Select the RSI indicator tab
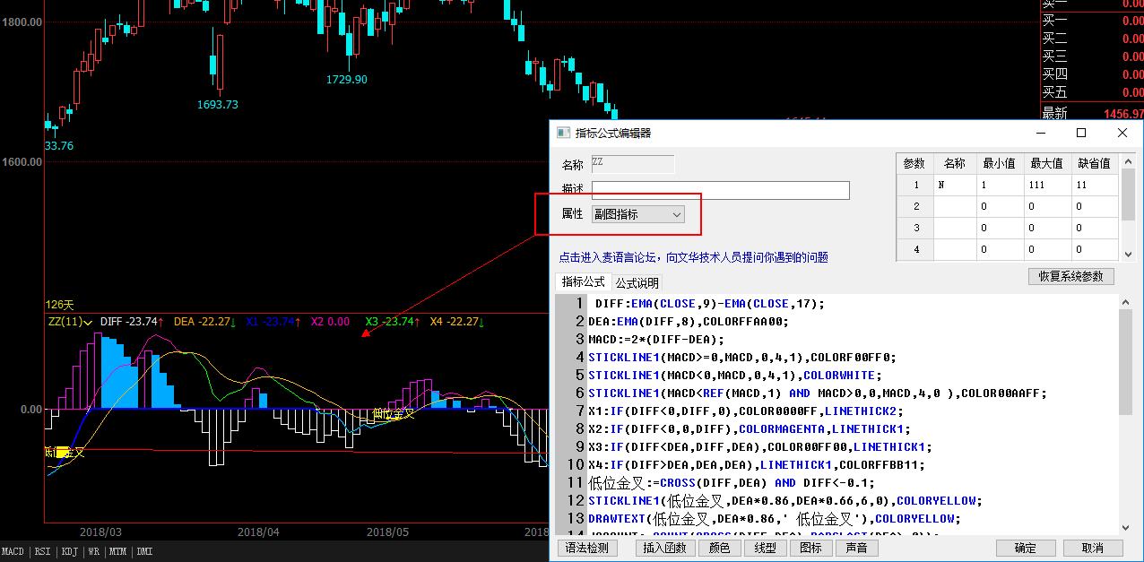 (42, 552)
